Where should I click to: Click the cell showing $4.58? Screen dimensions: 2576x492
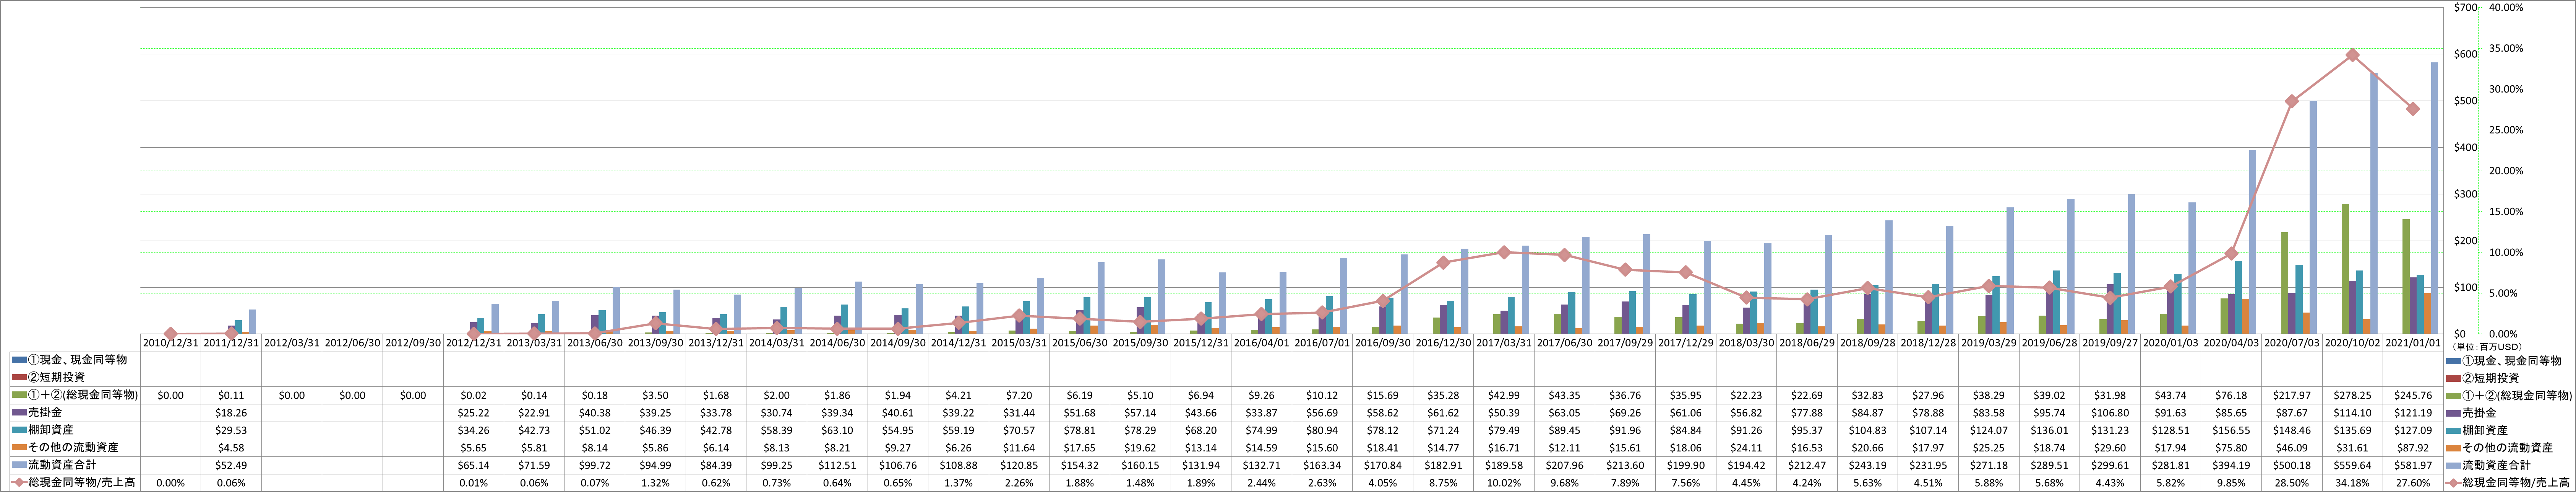pyautogui.click(x=231, y=448)
